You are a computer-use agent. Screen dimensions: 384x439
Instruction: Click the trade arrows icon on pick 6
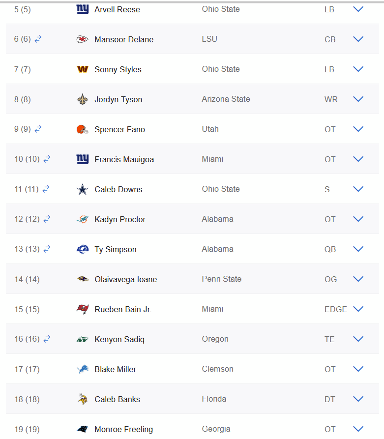(x=38, y=39)
